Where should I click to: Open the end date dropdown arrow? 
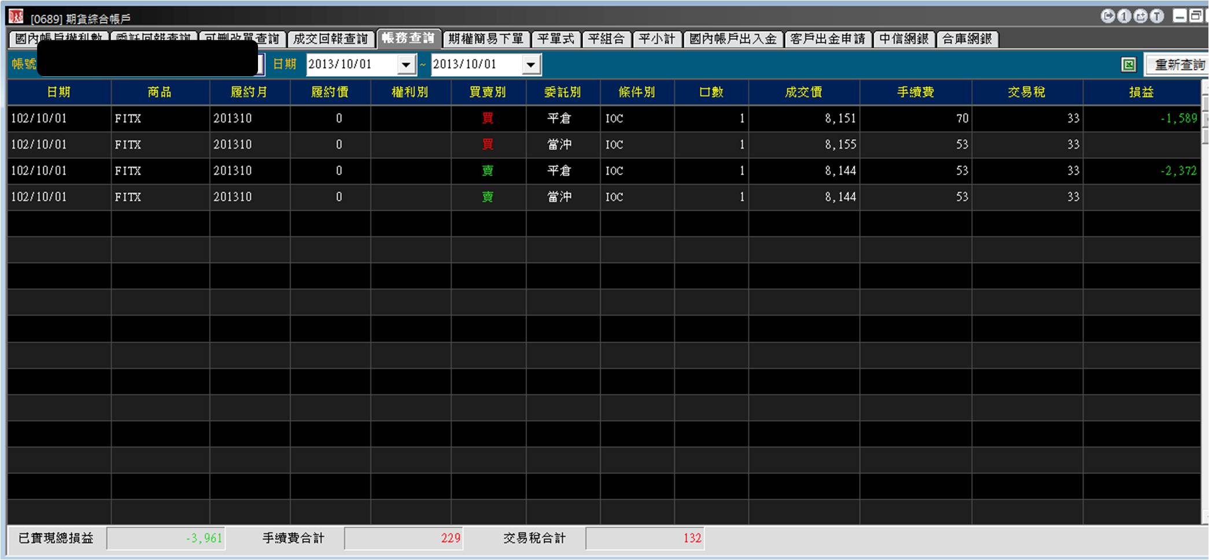pos(531,65)
